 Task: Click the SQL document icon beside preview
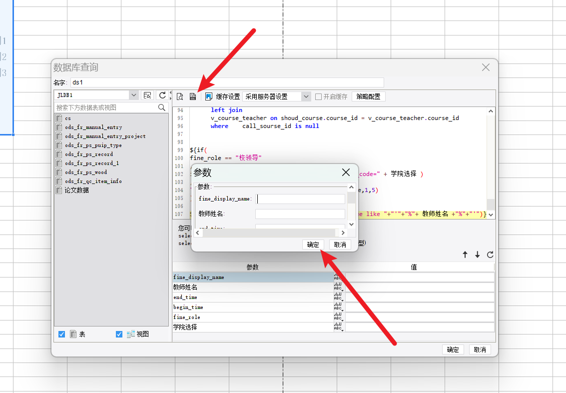click(x=193, y=96)
